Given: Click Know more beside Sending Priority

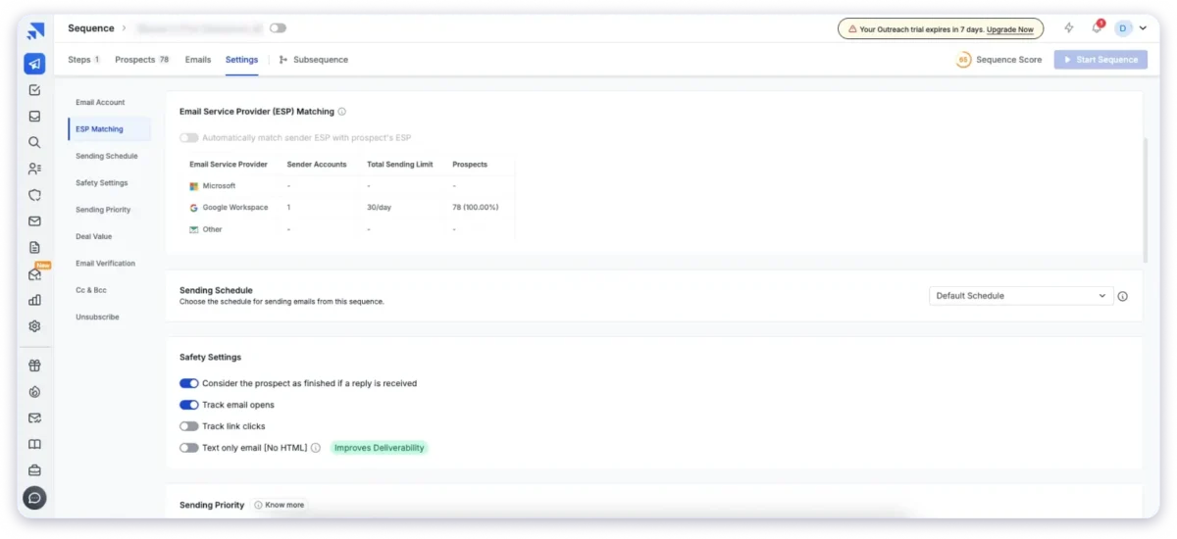Looking at the screenshot, I should click(x=280, y=506).
